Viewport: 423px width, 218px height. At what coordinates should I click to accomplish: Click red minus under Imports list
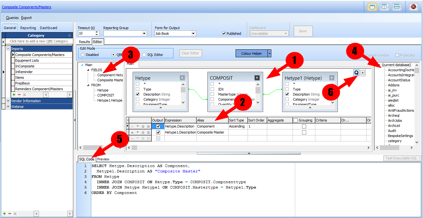[19, 95]
